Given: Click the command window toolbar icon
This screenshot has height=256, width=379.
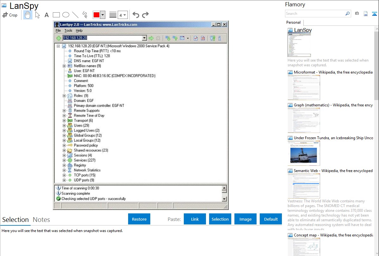Looking at the screenshot, I should click(x=182, y=38).
